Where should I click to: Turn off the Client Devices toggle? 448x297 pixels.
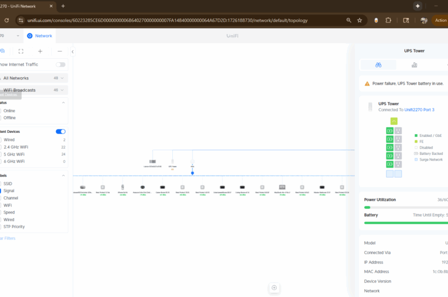(x=60, y=132)
